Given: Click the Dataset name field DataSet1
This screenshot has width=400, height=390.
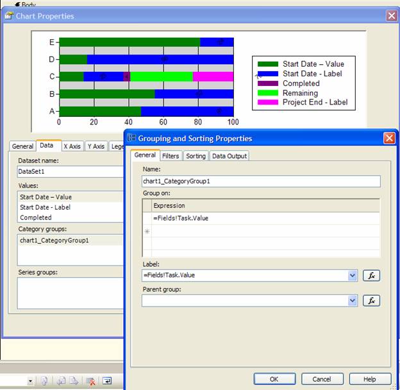Looking at the screenshot, I should click(x=71, y=171).
